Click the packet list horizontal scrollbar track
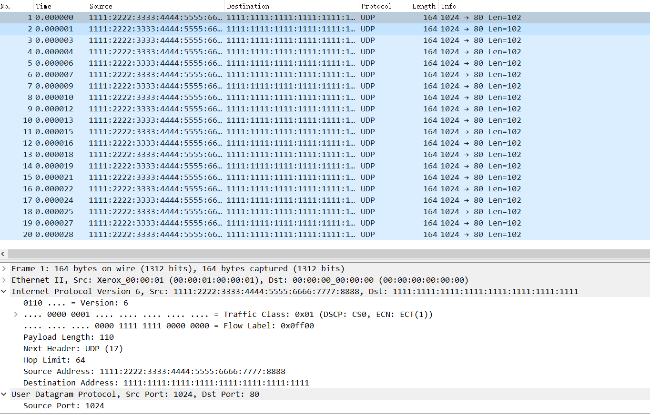The image size is (650, 414). click(329, 255)
